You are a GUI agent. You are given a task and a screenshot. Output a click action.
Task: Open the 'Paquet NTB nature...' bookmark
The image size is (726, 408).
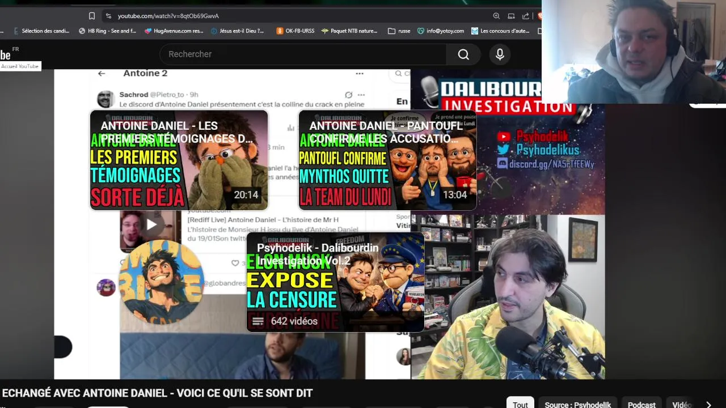click(x=349, y=31)
